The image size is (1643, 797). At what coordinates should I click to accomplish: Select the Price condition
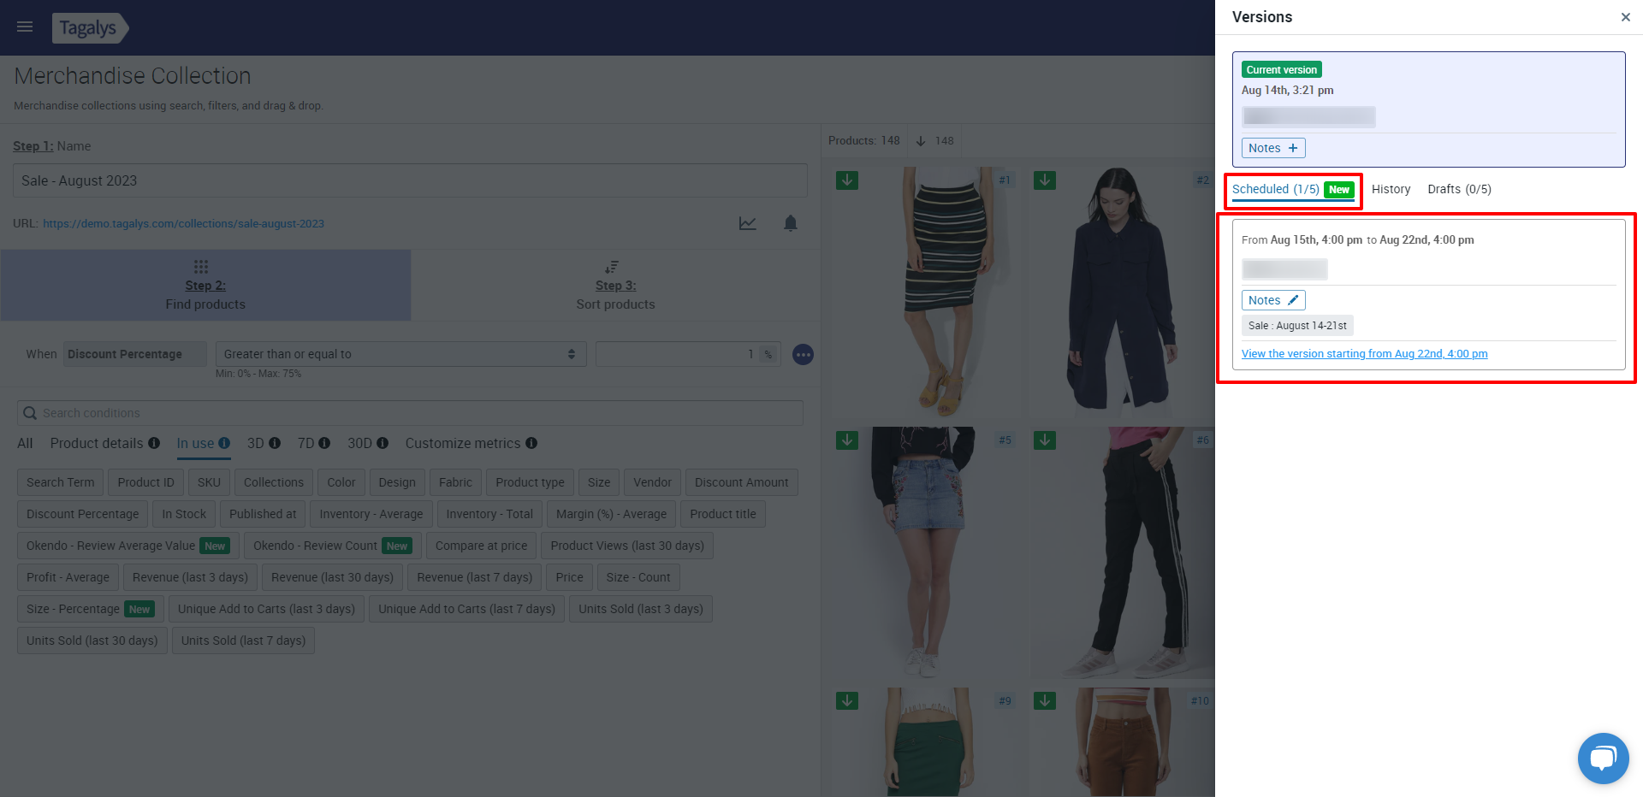pos(569,577)
